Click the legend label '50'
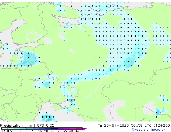171x132 pixels. tap(83, 131)
